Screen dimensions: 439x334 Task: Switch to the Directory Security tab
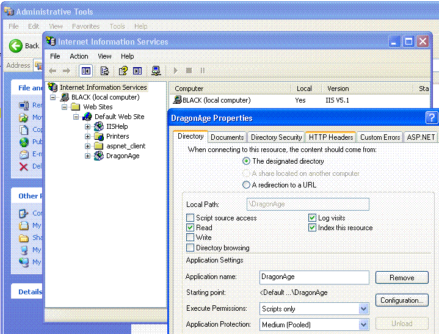[x=276, y=137]
